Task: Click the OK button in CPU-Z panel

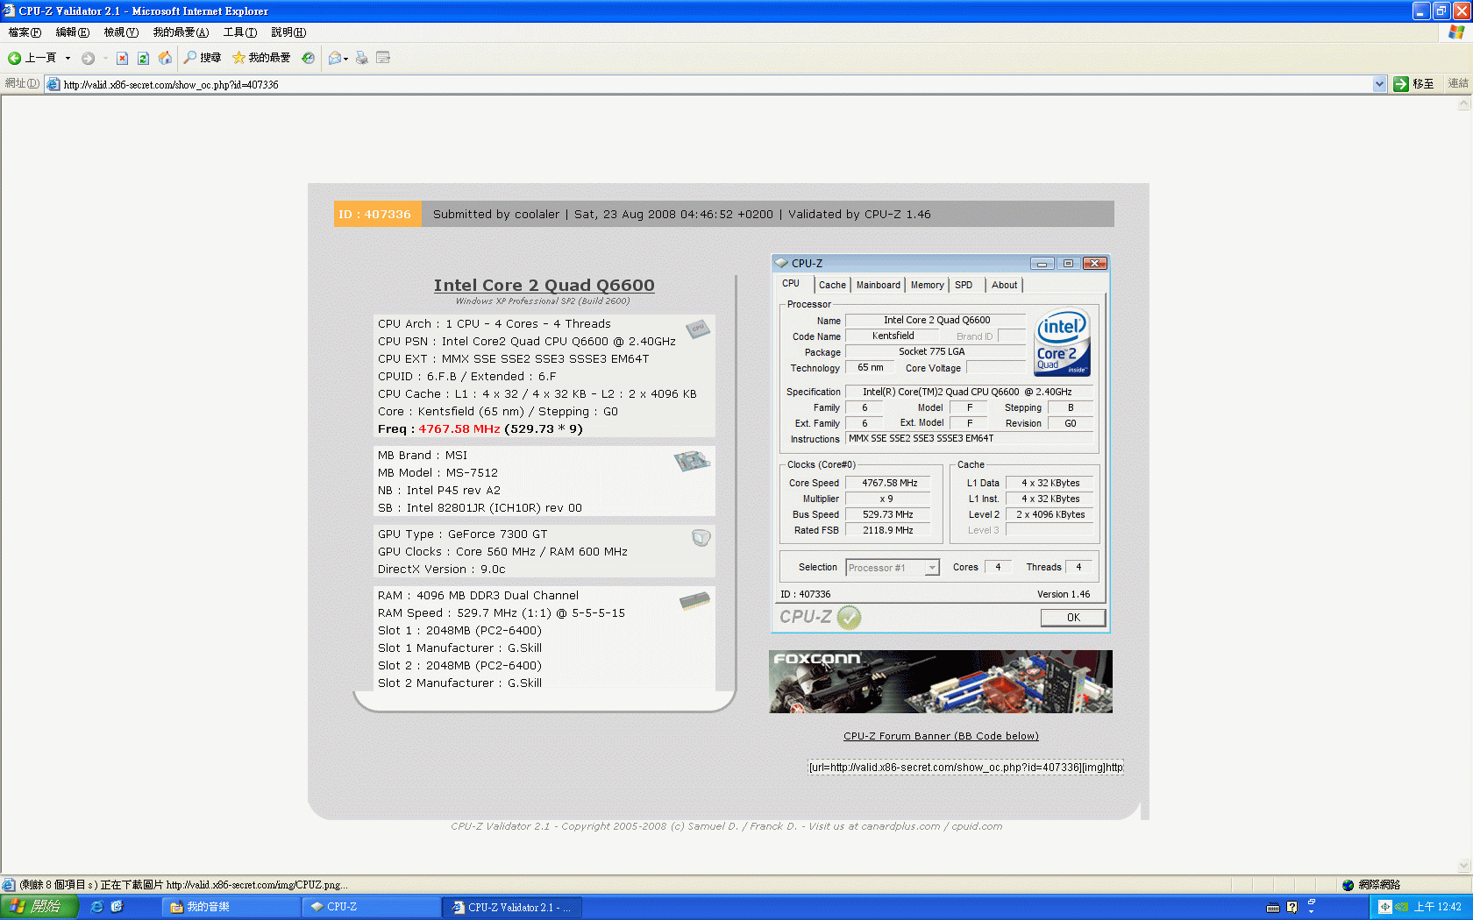Action: pos(1073,618)
